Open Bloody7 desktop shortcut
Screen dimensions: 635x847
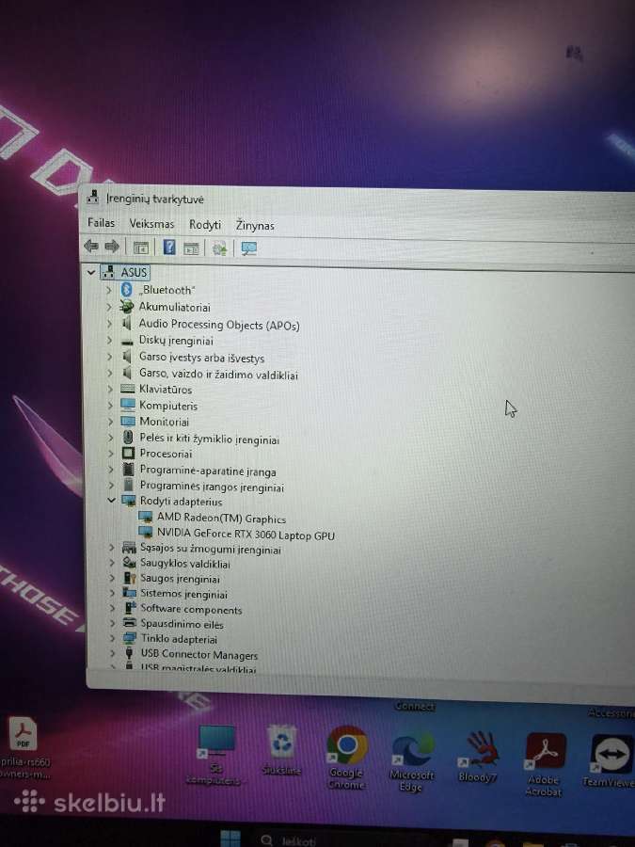(x=478, y=757)
